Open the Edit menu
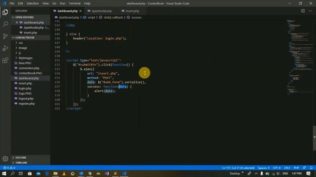316x177 pixels. click(20, 3)
